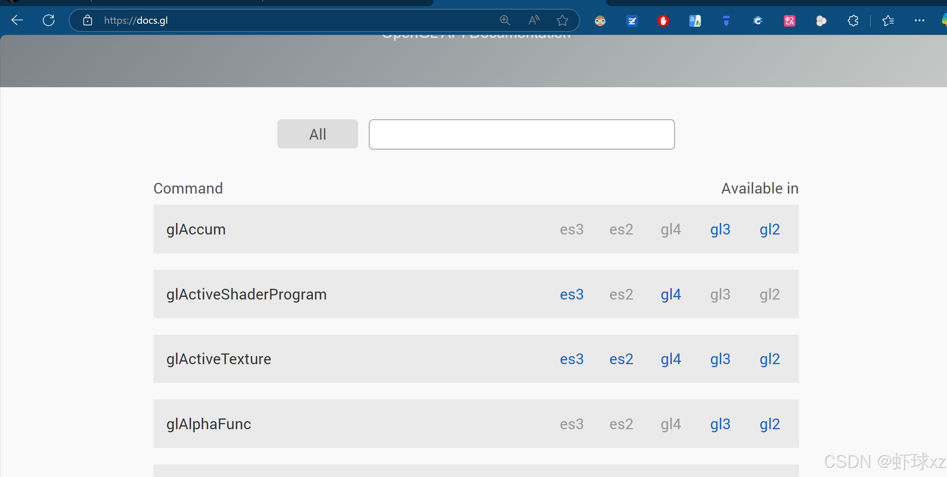Open the favorites list icon
947x477 pixels.
pos(888,21)
